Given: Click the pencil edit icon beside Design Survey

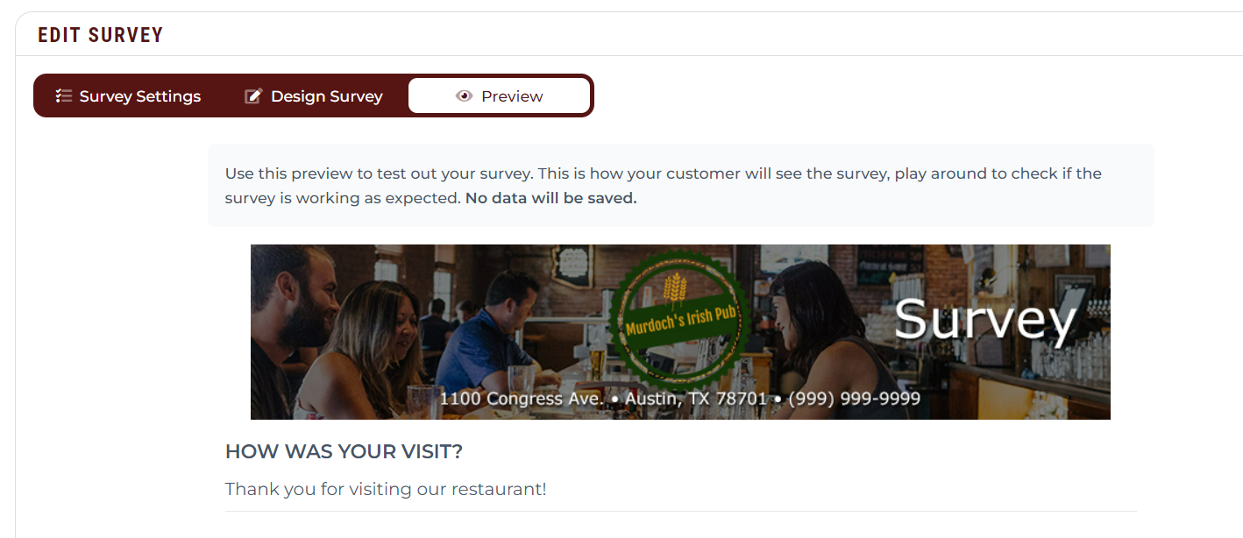Looking at the screenshot, I should point(253,96).
